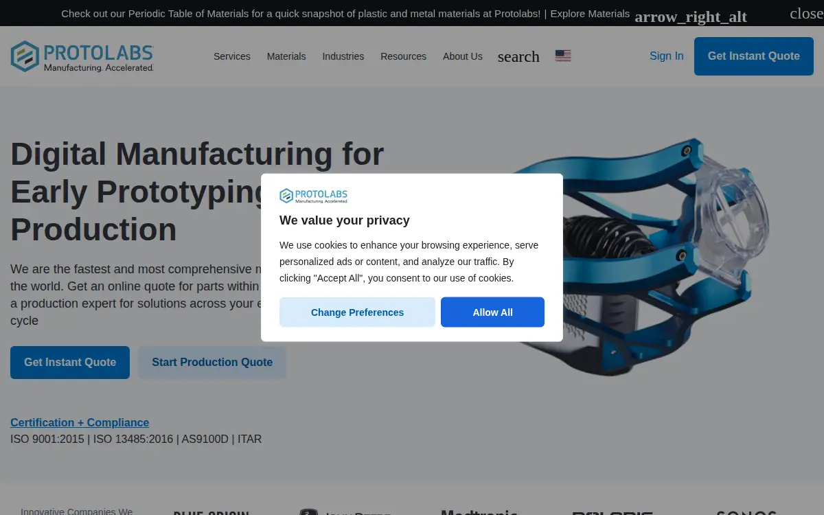Image resolution: width=824 pixels, height=515 pixels.
Task: Click Start Production Quote button
Action: tap(212, 363)
